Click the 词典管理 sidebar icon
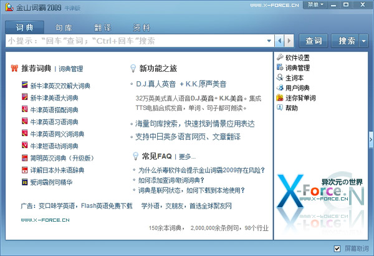This screenshot has width=374, height=256. 280,67
